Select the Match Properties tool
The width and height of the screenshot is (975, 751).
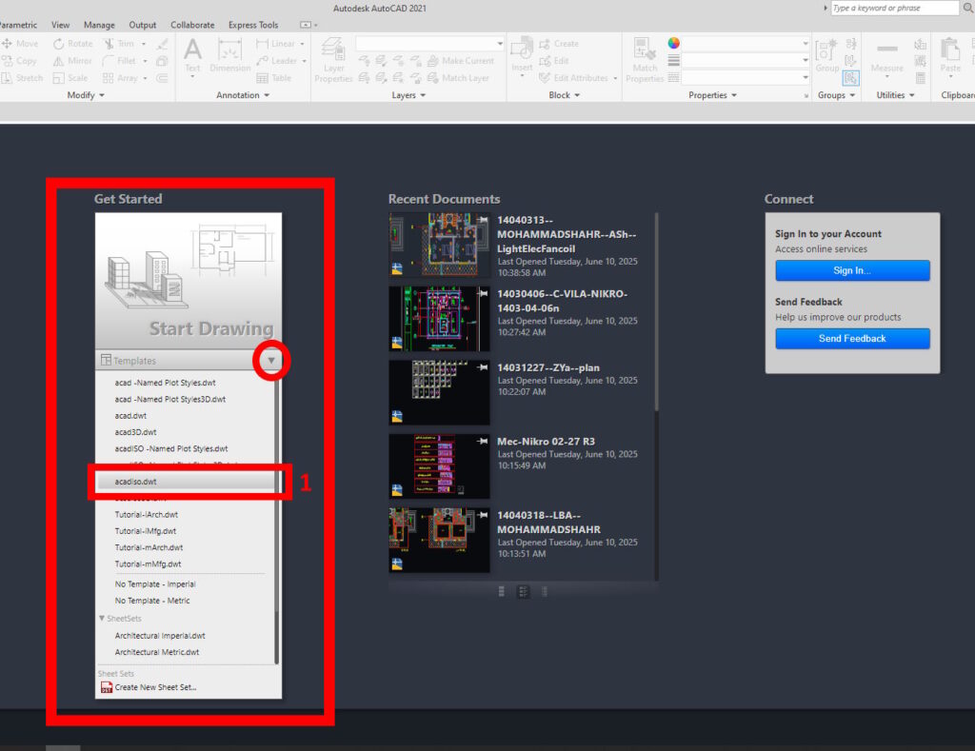[x=645, y=60]
